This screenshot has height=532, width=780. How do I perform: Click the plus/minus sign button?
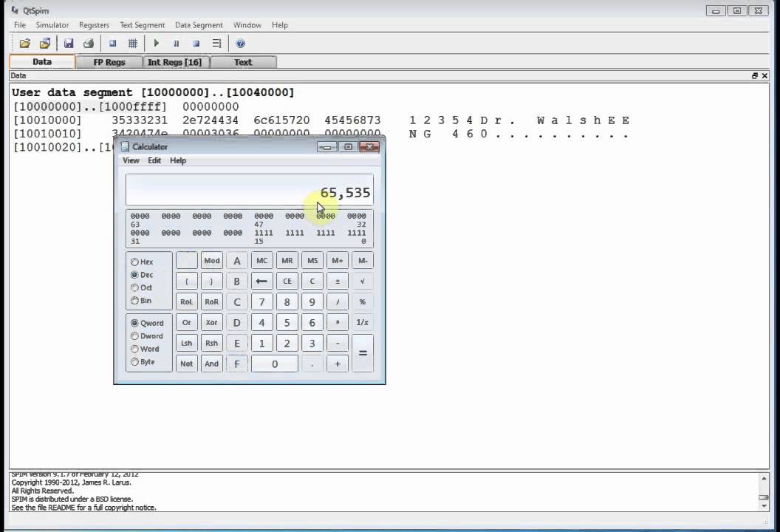pos(338,282)
